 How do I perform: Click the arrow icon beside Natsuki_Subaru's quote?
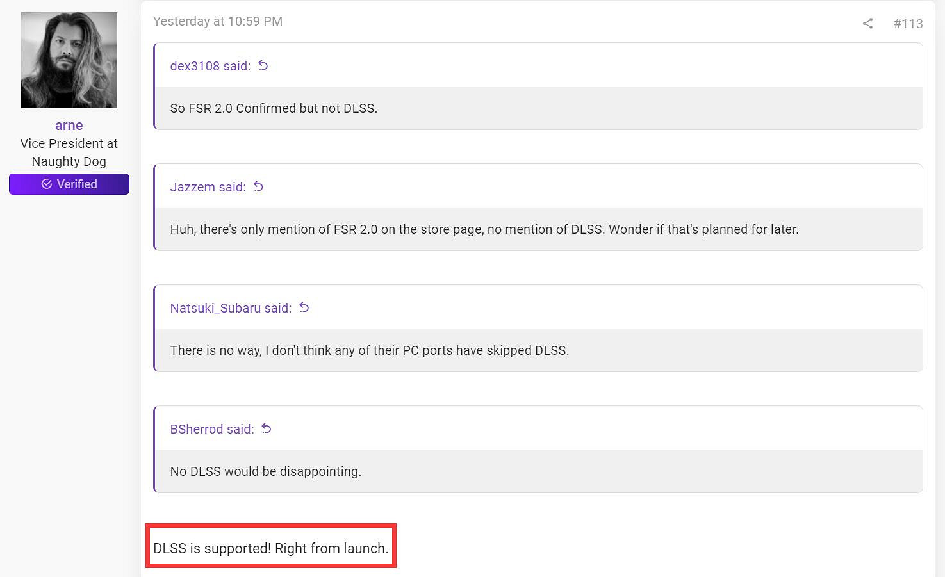pos(304,307)
